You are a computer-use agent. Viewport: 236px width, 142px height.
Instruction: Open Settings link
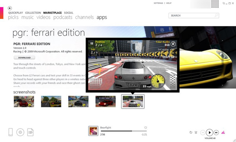[158, 3]
